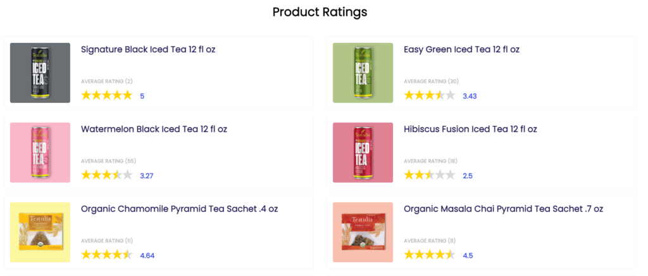648x276 pixels.
Task: Click the Hibiscus Fusion Iced Tea can image
Action: tap(363, 152)
